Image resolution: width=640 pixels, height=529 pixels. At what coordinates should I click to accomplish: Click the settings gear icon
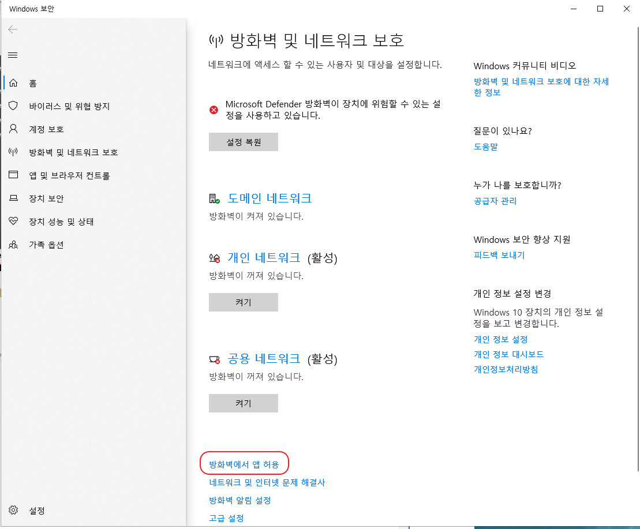(13, 510)
